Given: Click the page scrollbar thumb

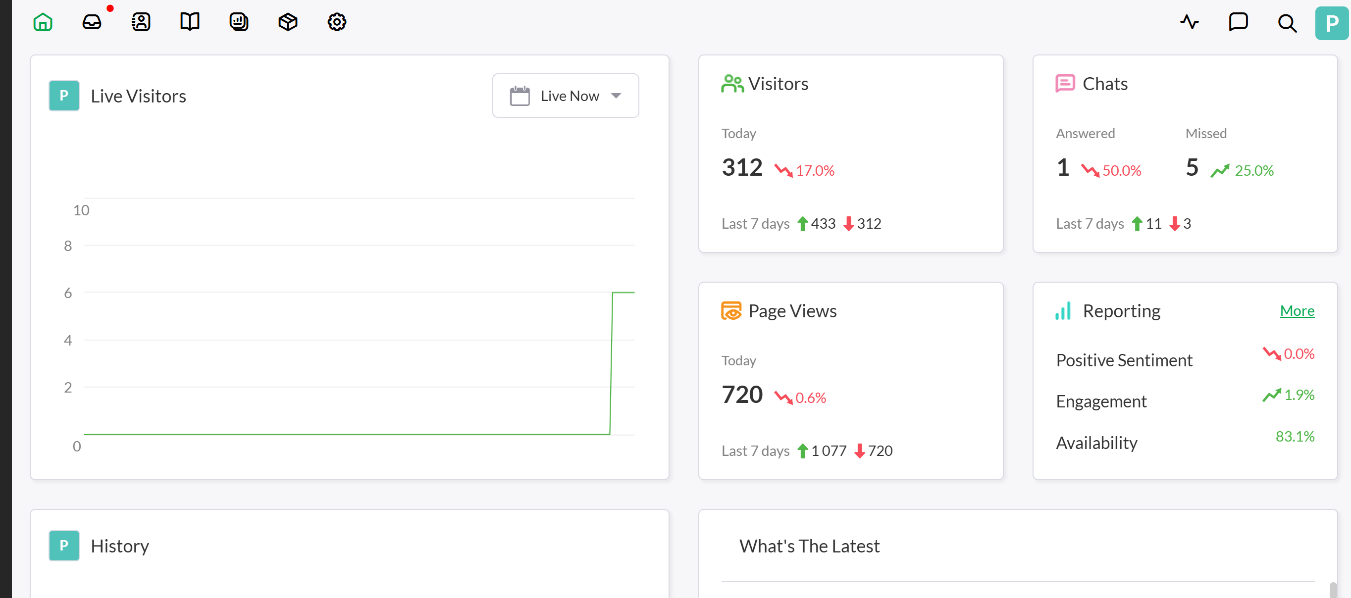Looking at the screenshot, I should click(1333, 590).
